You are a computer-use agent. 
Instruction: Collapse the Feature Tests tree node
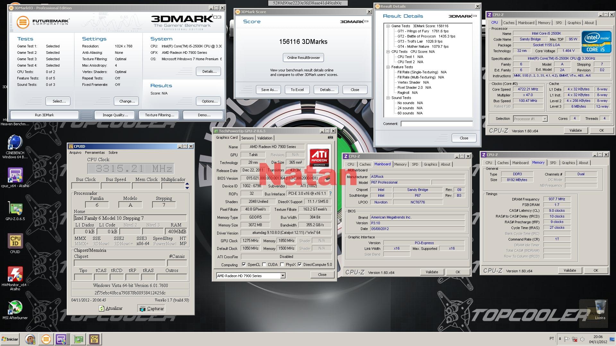pyautogui.click(x=388, y=67)
